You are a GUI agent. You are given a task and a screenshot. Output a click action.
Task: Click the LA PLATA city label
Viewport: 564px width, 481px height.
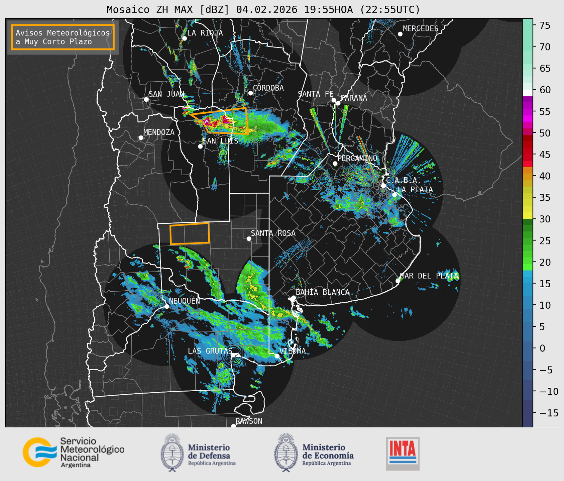point(415,190)
